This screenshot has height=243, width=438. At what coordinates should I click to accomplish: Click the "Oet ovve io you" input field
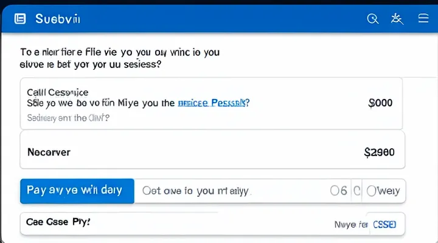coord(196,191)
